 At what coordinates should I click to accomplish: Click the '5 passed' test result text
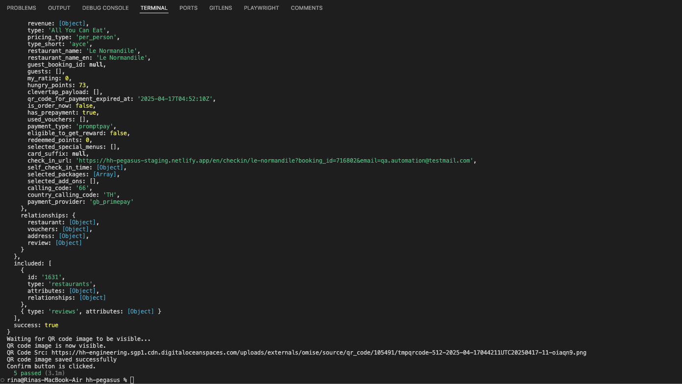(27, 373)
